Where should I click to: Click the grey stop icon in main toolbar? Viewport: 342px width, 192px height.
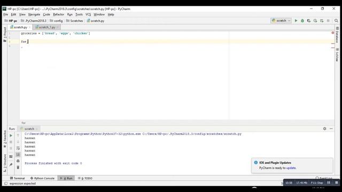(328, 21)
